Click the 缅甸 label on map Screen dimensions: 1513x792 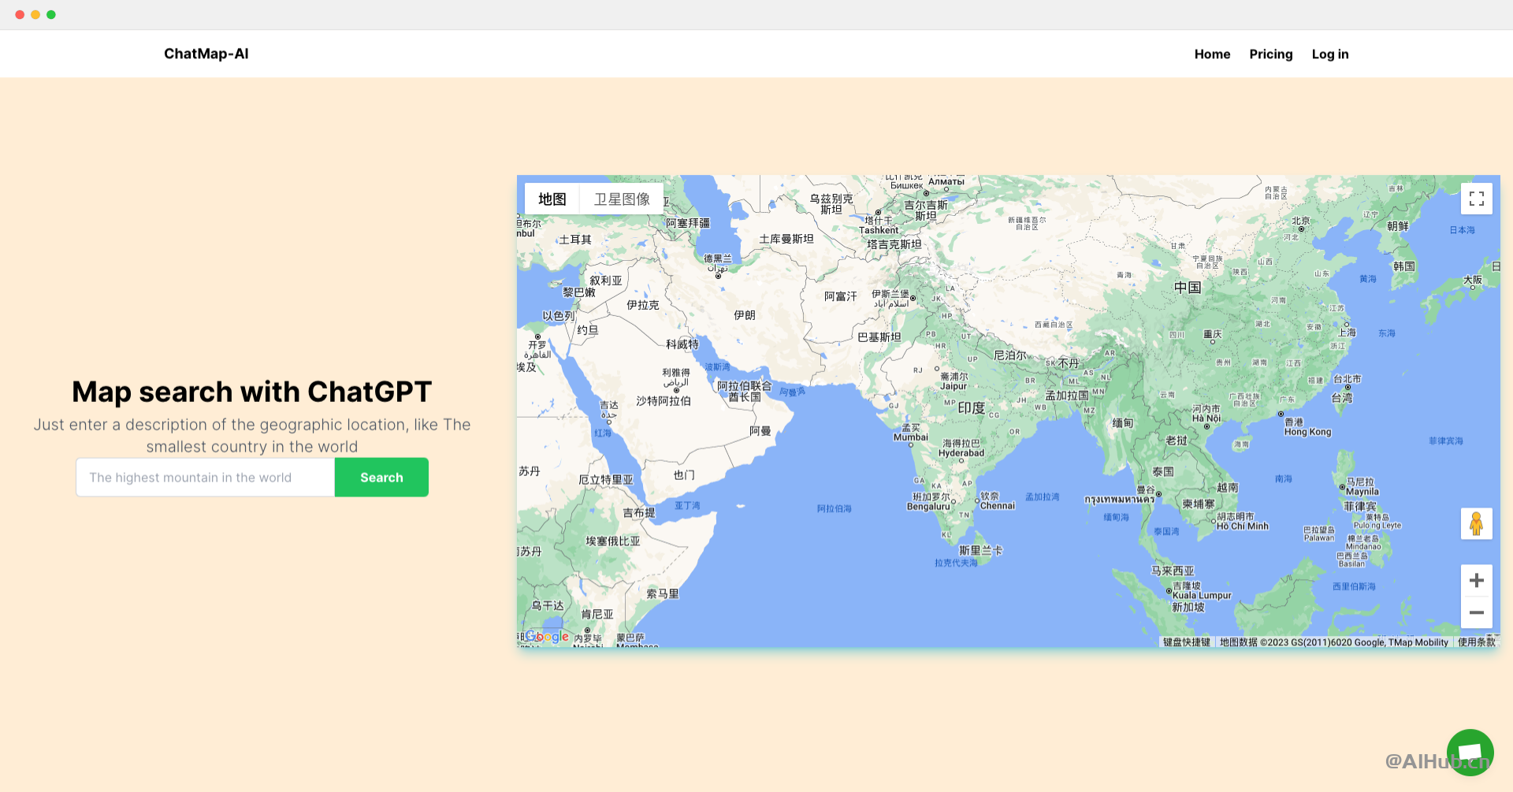1123,423
